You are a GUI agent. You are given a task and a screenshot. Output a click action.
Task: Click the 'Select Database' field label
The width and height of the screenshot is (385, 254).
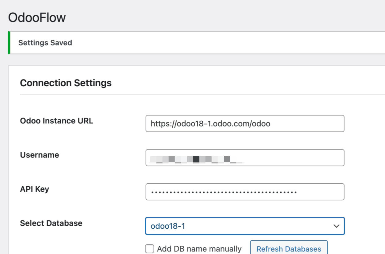coord(51,223)
